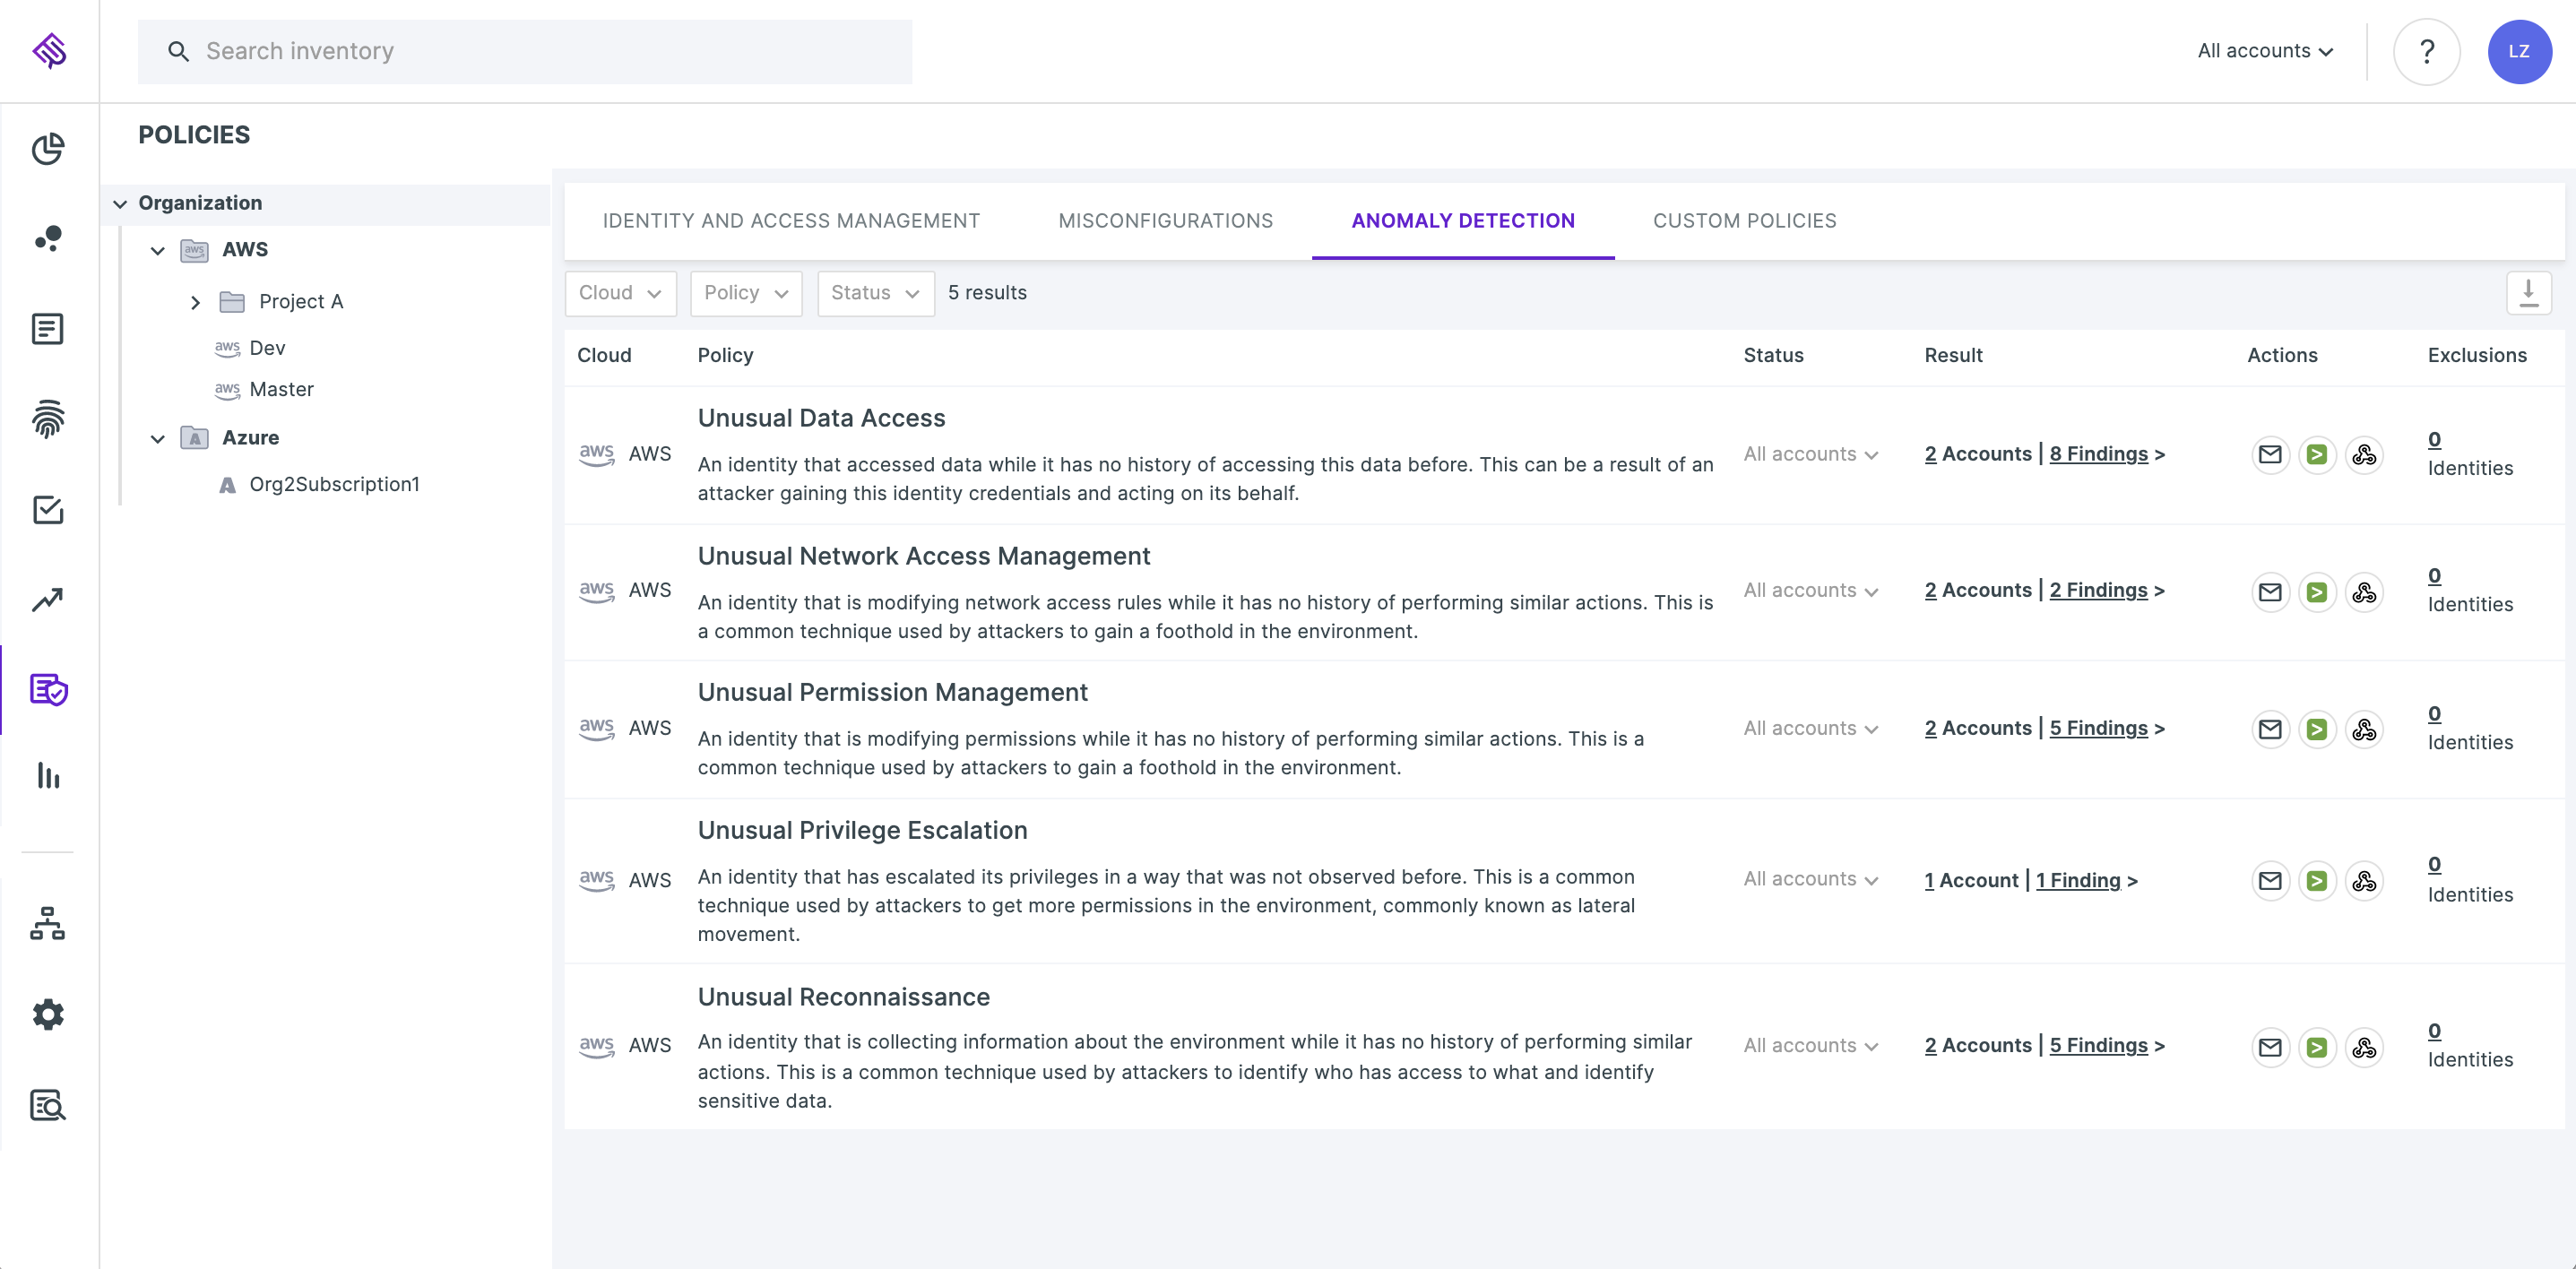Click the email alert icon for Unusual Data Access
Screen dimensions: 2576x1269
(2270, 453)
